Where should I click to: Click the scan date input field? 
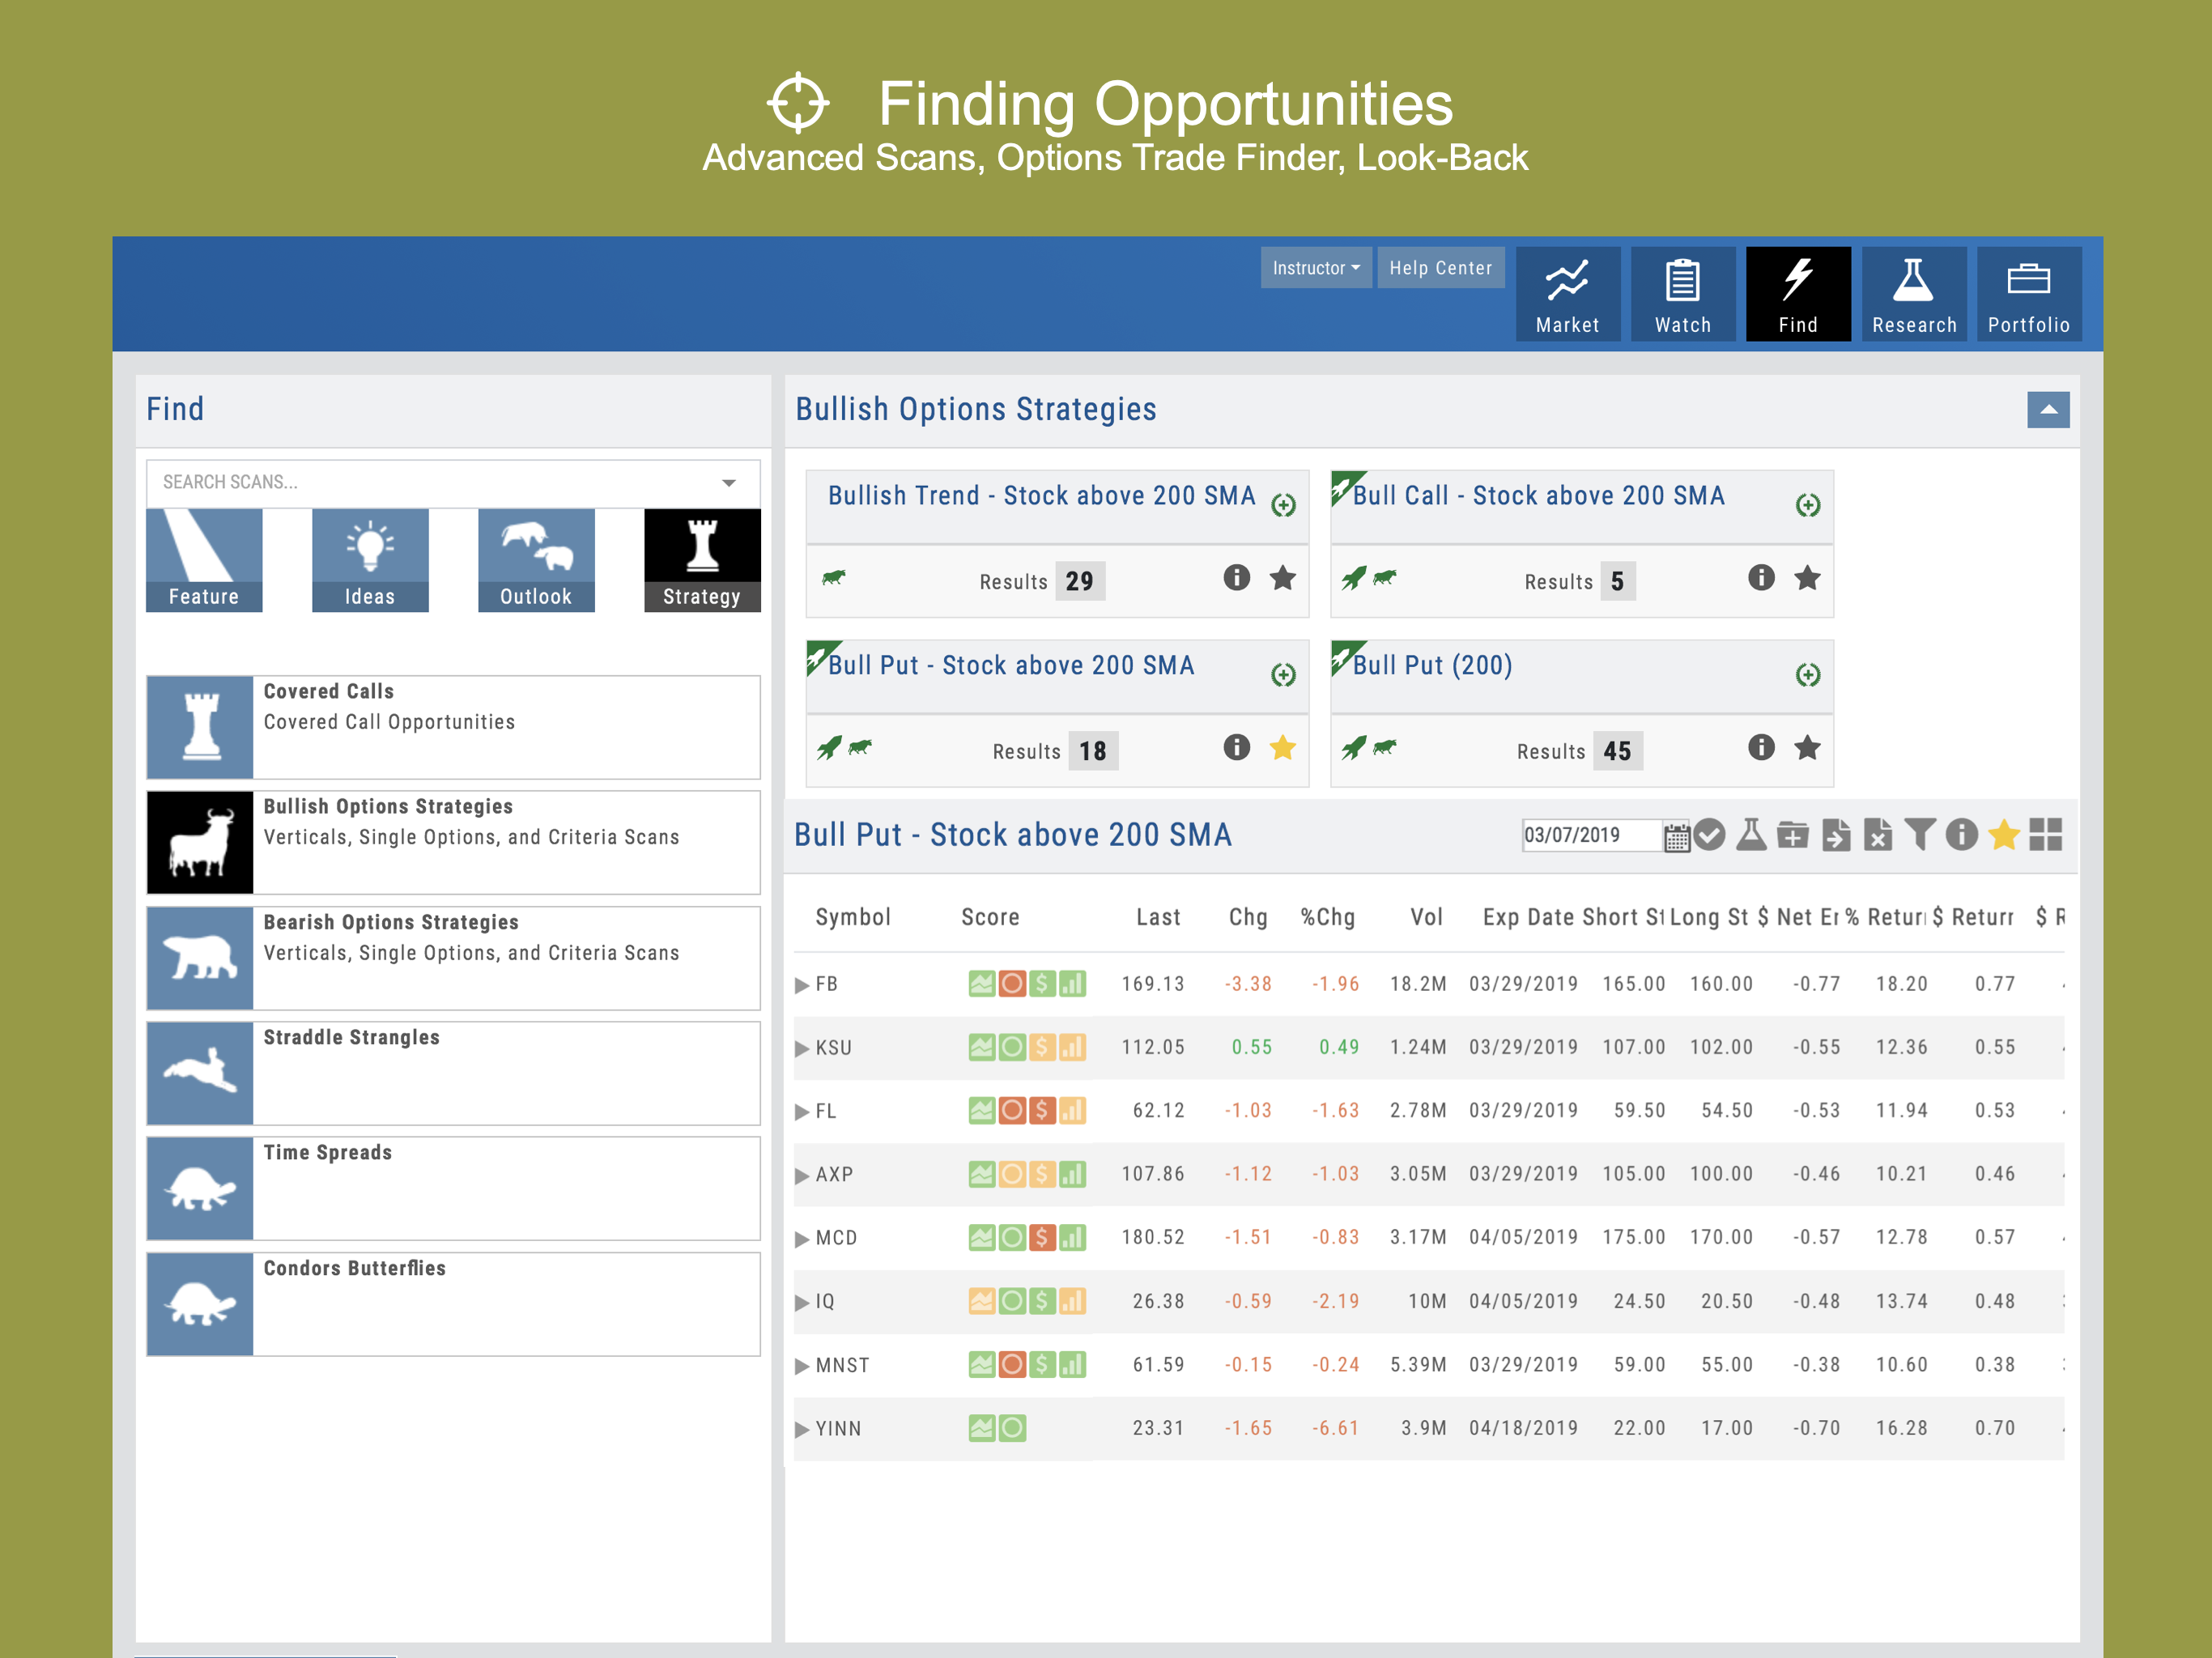click(x=1590, y=836)
